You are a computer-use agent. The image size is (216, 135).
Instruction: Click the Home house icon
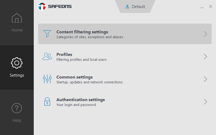pos(17,18)
